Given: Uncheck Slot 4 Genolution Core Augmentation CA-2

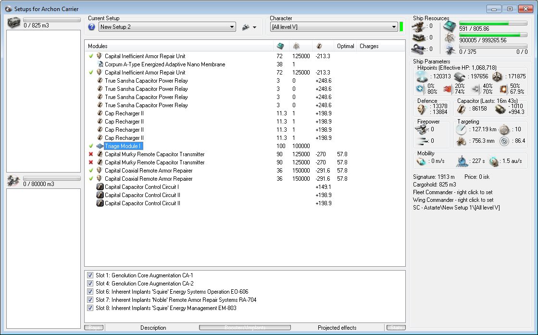Looking at the screenshot, I should [x=90, y=284].
